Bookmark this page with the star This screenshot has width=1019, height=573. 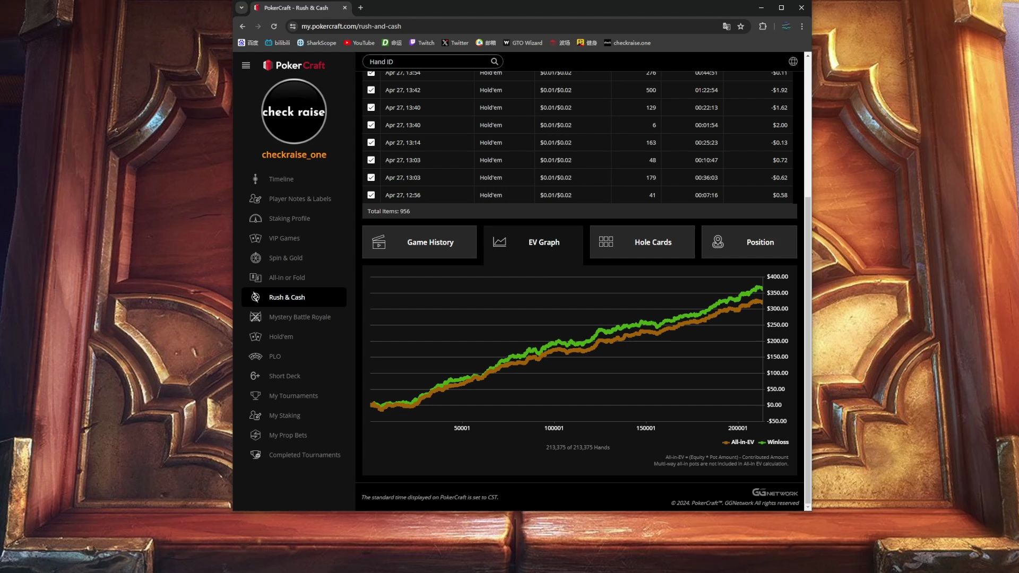click(740, 26)
